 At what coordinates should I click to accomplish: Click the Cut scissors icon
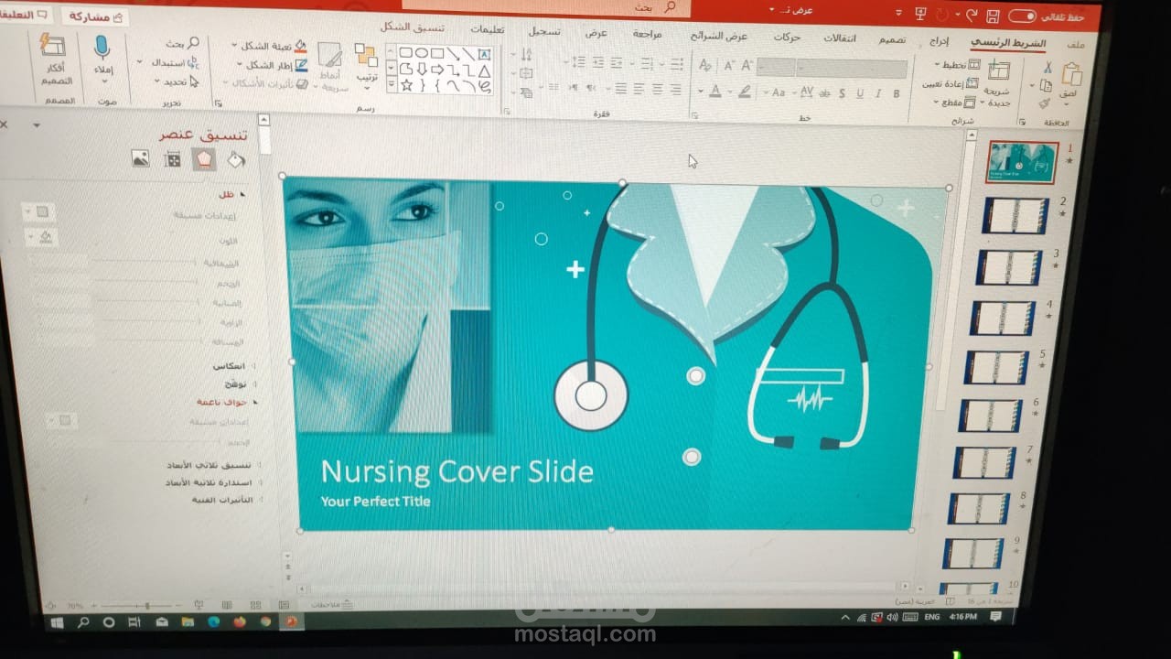point(1047,68)
